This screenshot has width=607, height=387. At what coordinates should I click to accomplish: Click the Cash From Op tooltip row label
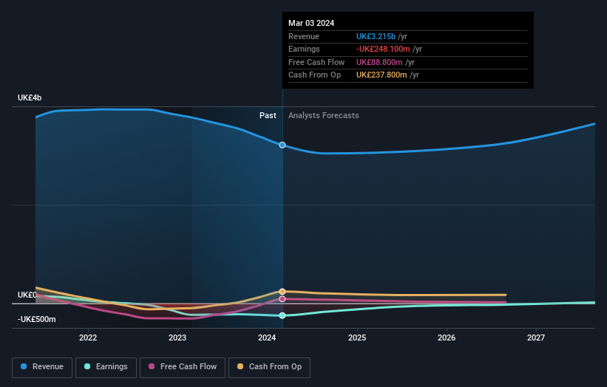coord(314,75)
